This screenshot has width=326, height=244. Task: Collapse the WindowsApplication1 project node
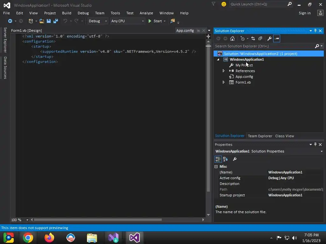click(218, 59)
